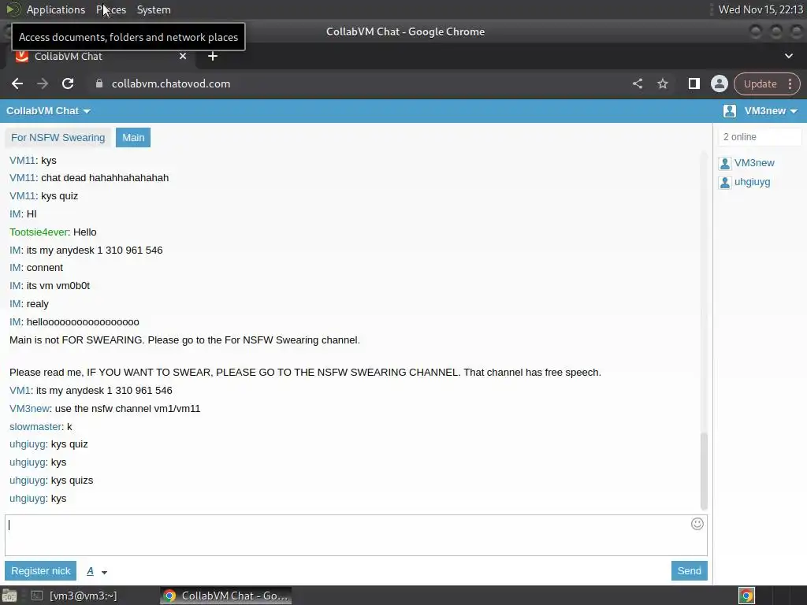807x605 pixels.
Task: Click uhgiuyg user icon in online list
Action: tap(725, 183)
